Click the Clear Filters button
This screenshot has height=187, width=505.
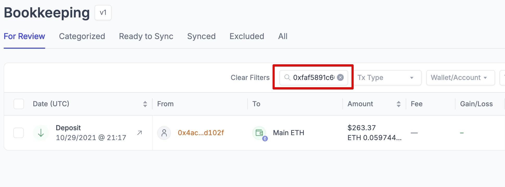point(250,78)
